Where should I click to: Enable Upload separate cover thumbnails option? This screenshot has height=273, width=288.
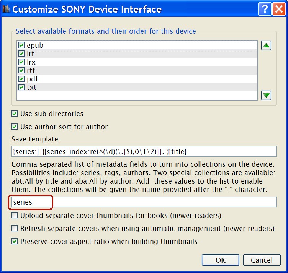[15, 216]
